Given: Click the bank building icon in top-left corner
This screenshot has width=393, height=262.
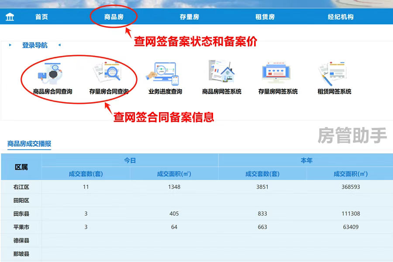Looking at the screenshot, I should click(x=10, y=16).
